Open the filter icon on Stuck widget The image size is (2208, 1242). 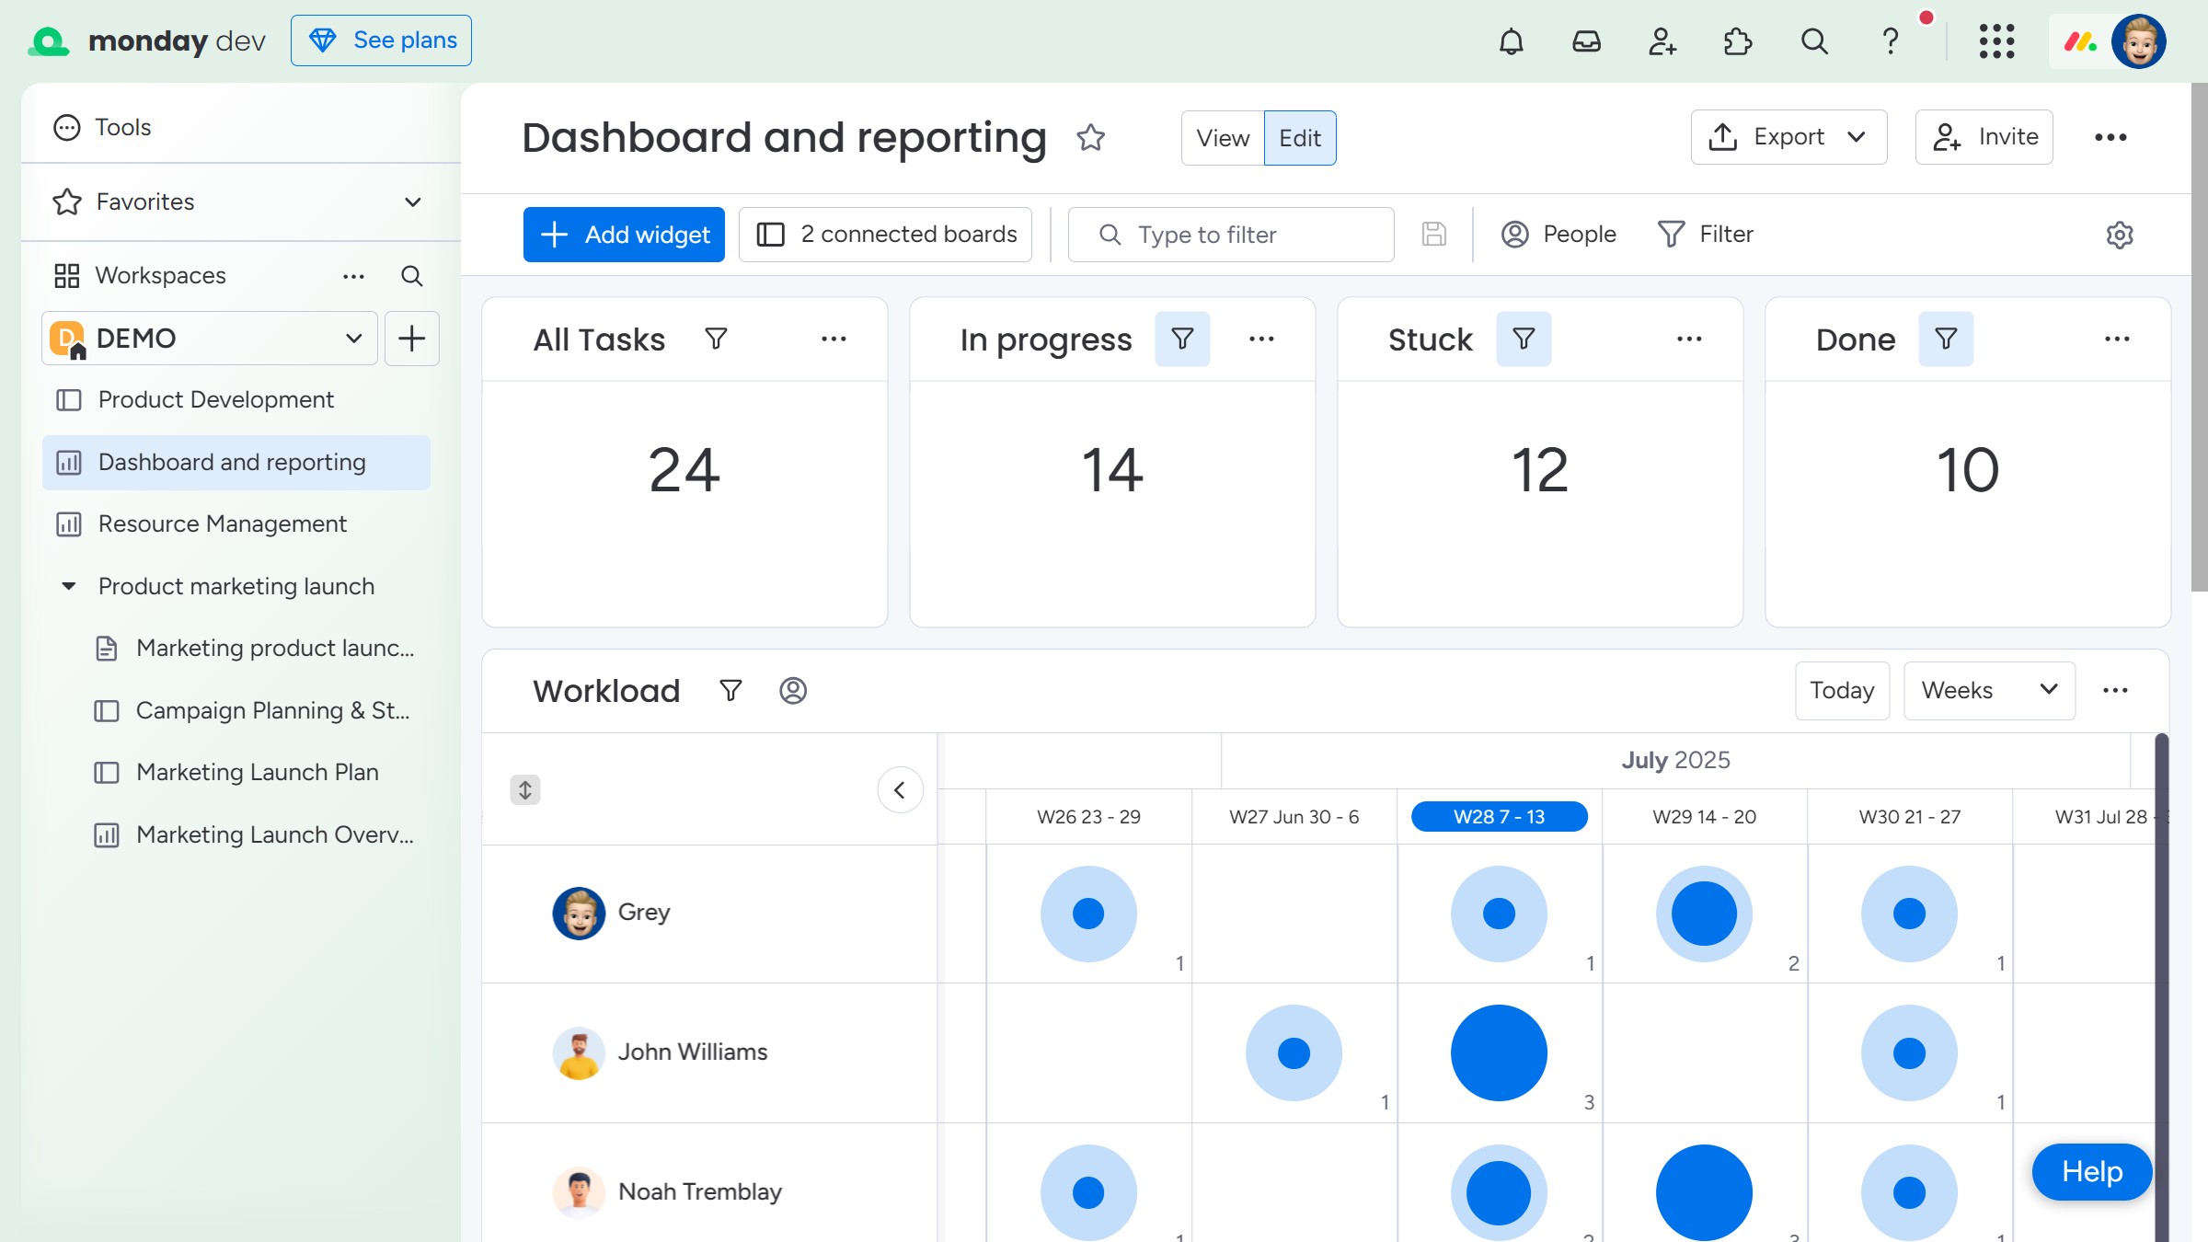point(1524,339)
